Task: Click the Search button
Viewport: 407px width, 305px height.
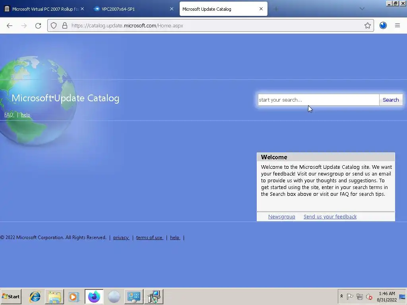Action: tap(391, 100)
